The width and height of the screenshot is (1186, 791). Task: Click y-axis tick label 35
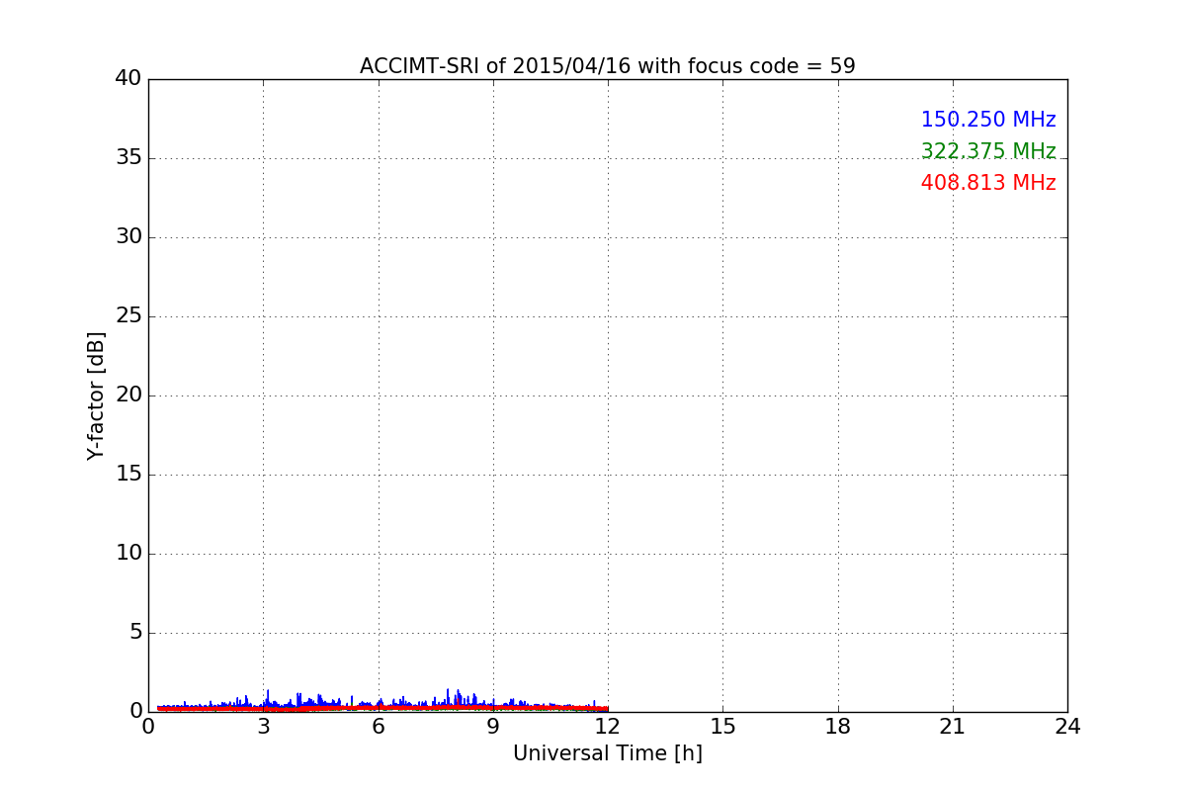point(128,157)
